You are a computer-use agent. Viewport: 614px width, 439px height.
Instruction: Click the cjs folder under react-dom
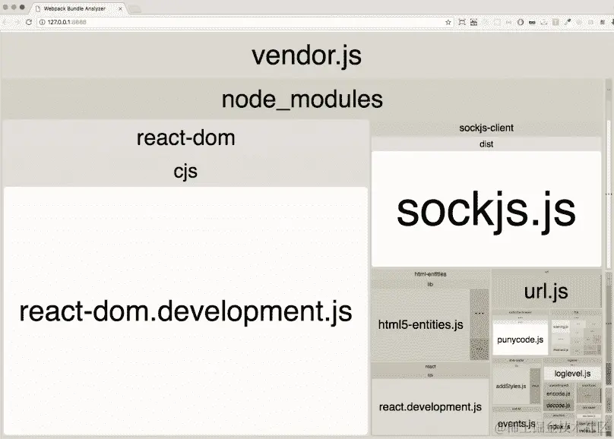tap(185, 171)
